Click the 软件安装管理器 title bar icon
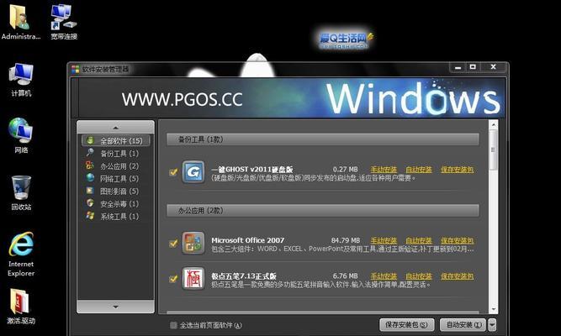Screen dimensions: 561x336 75,70
